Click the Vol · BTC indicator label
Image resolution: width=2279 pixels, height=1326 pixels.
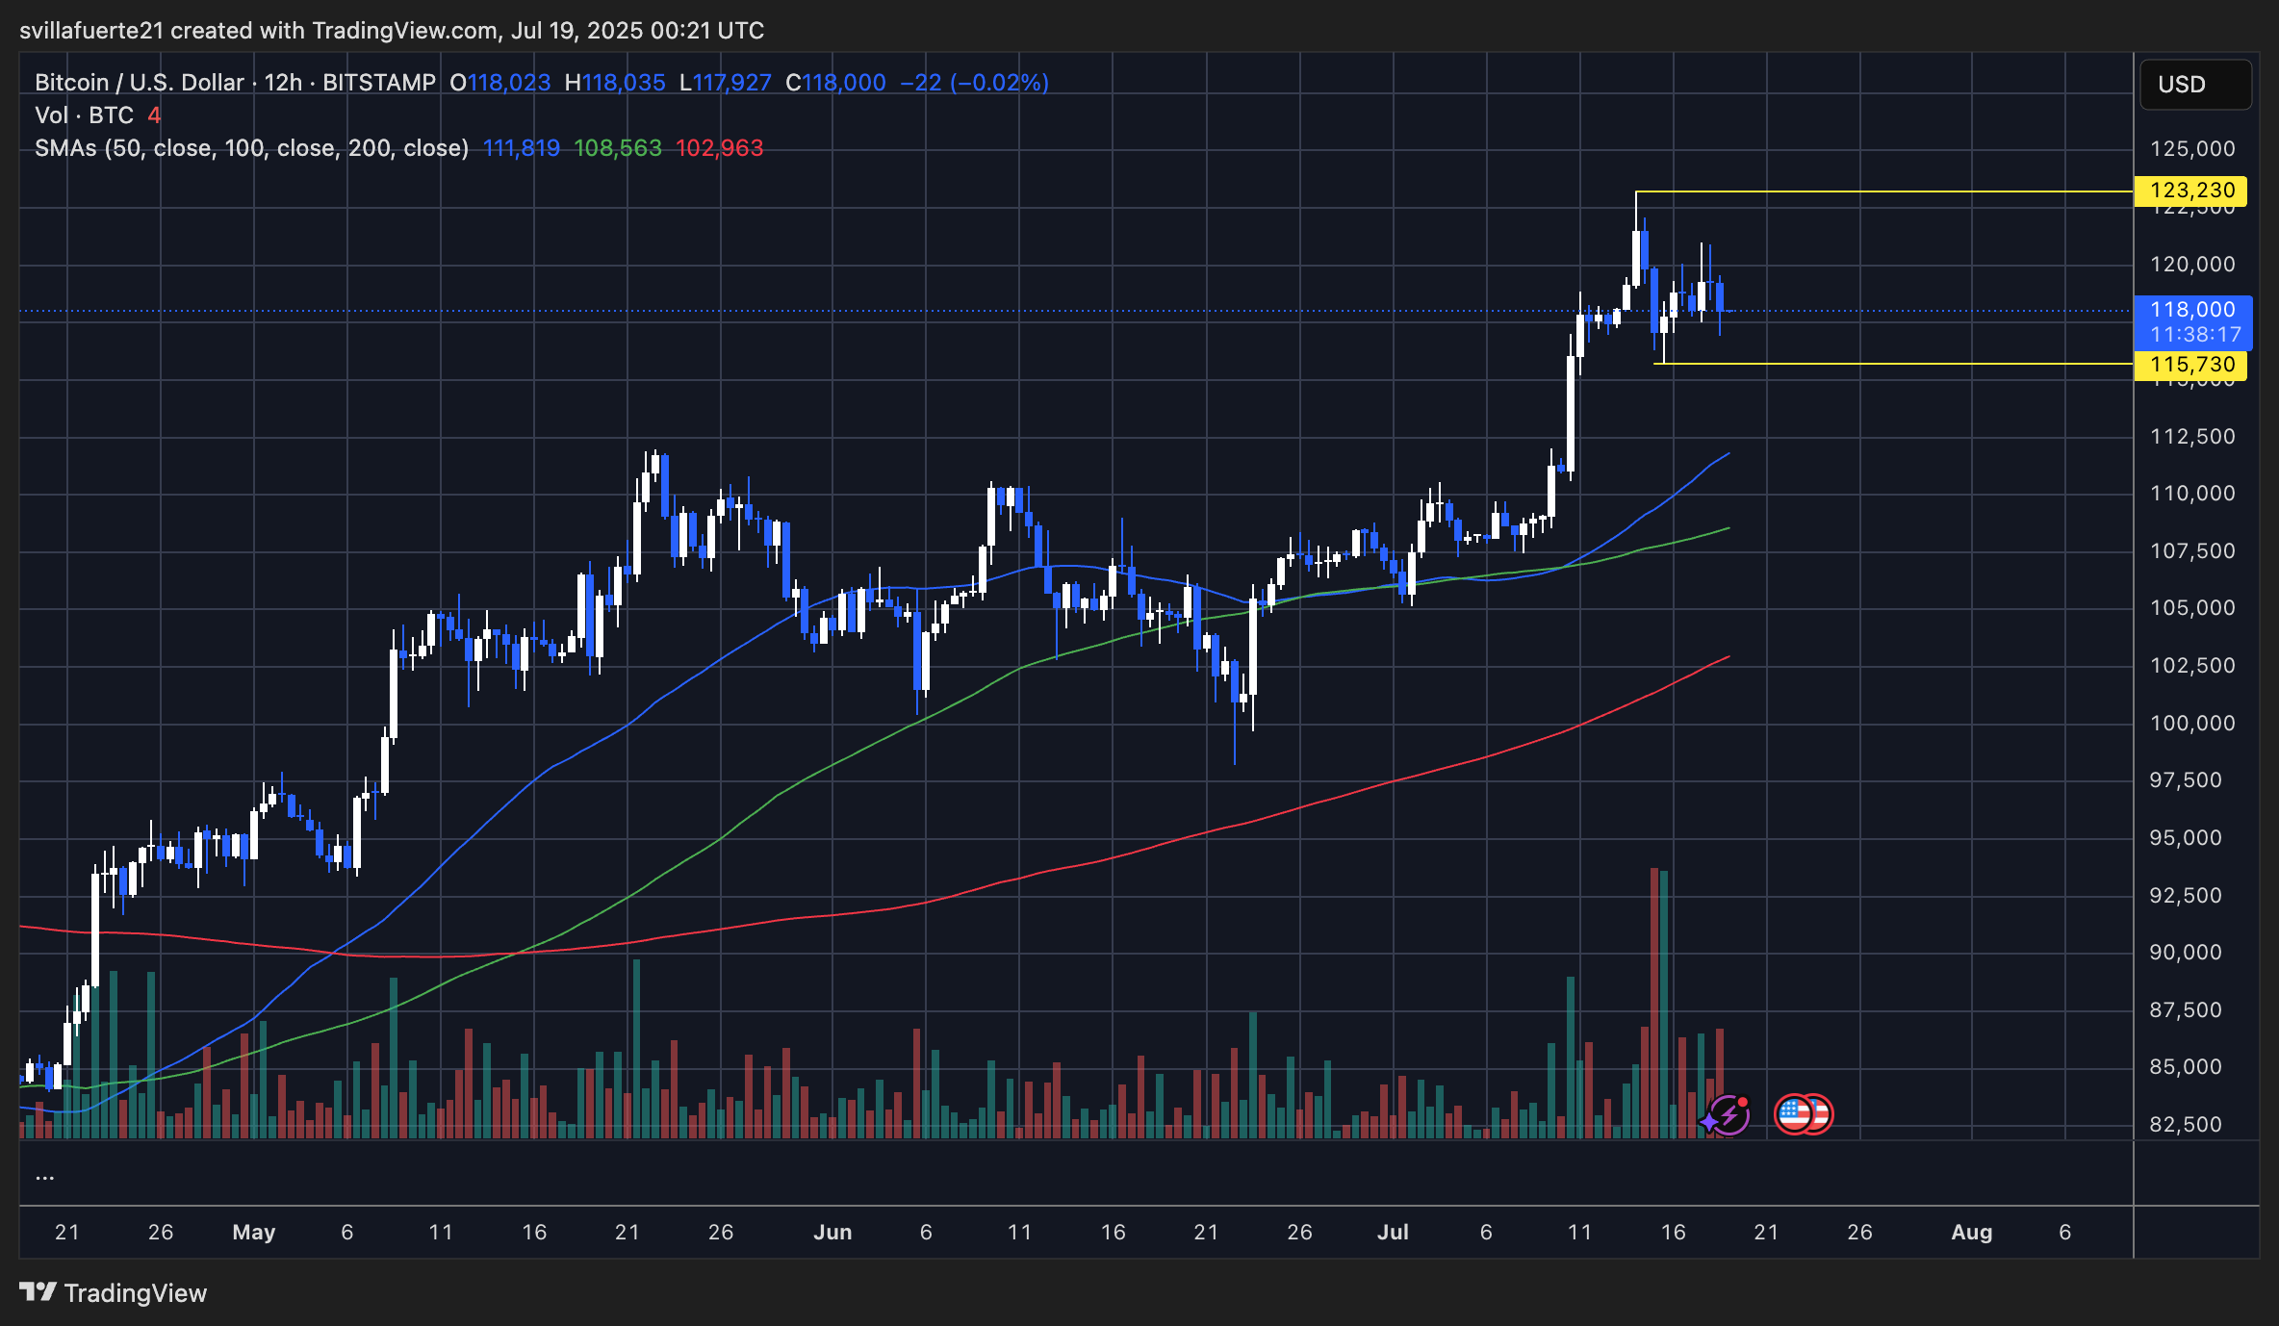[84, 115]
